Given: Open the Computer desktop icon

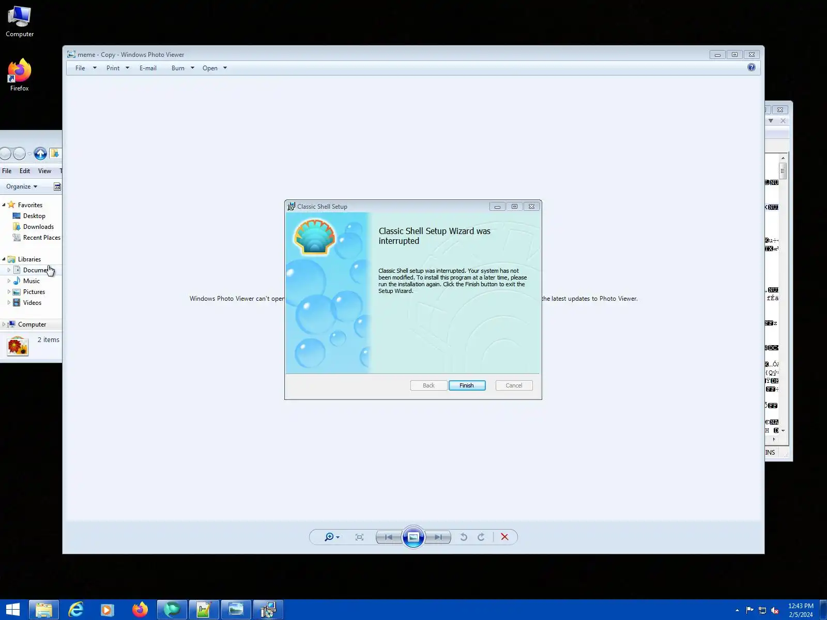Looking at the screenshot, I should point(20,22).
